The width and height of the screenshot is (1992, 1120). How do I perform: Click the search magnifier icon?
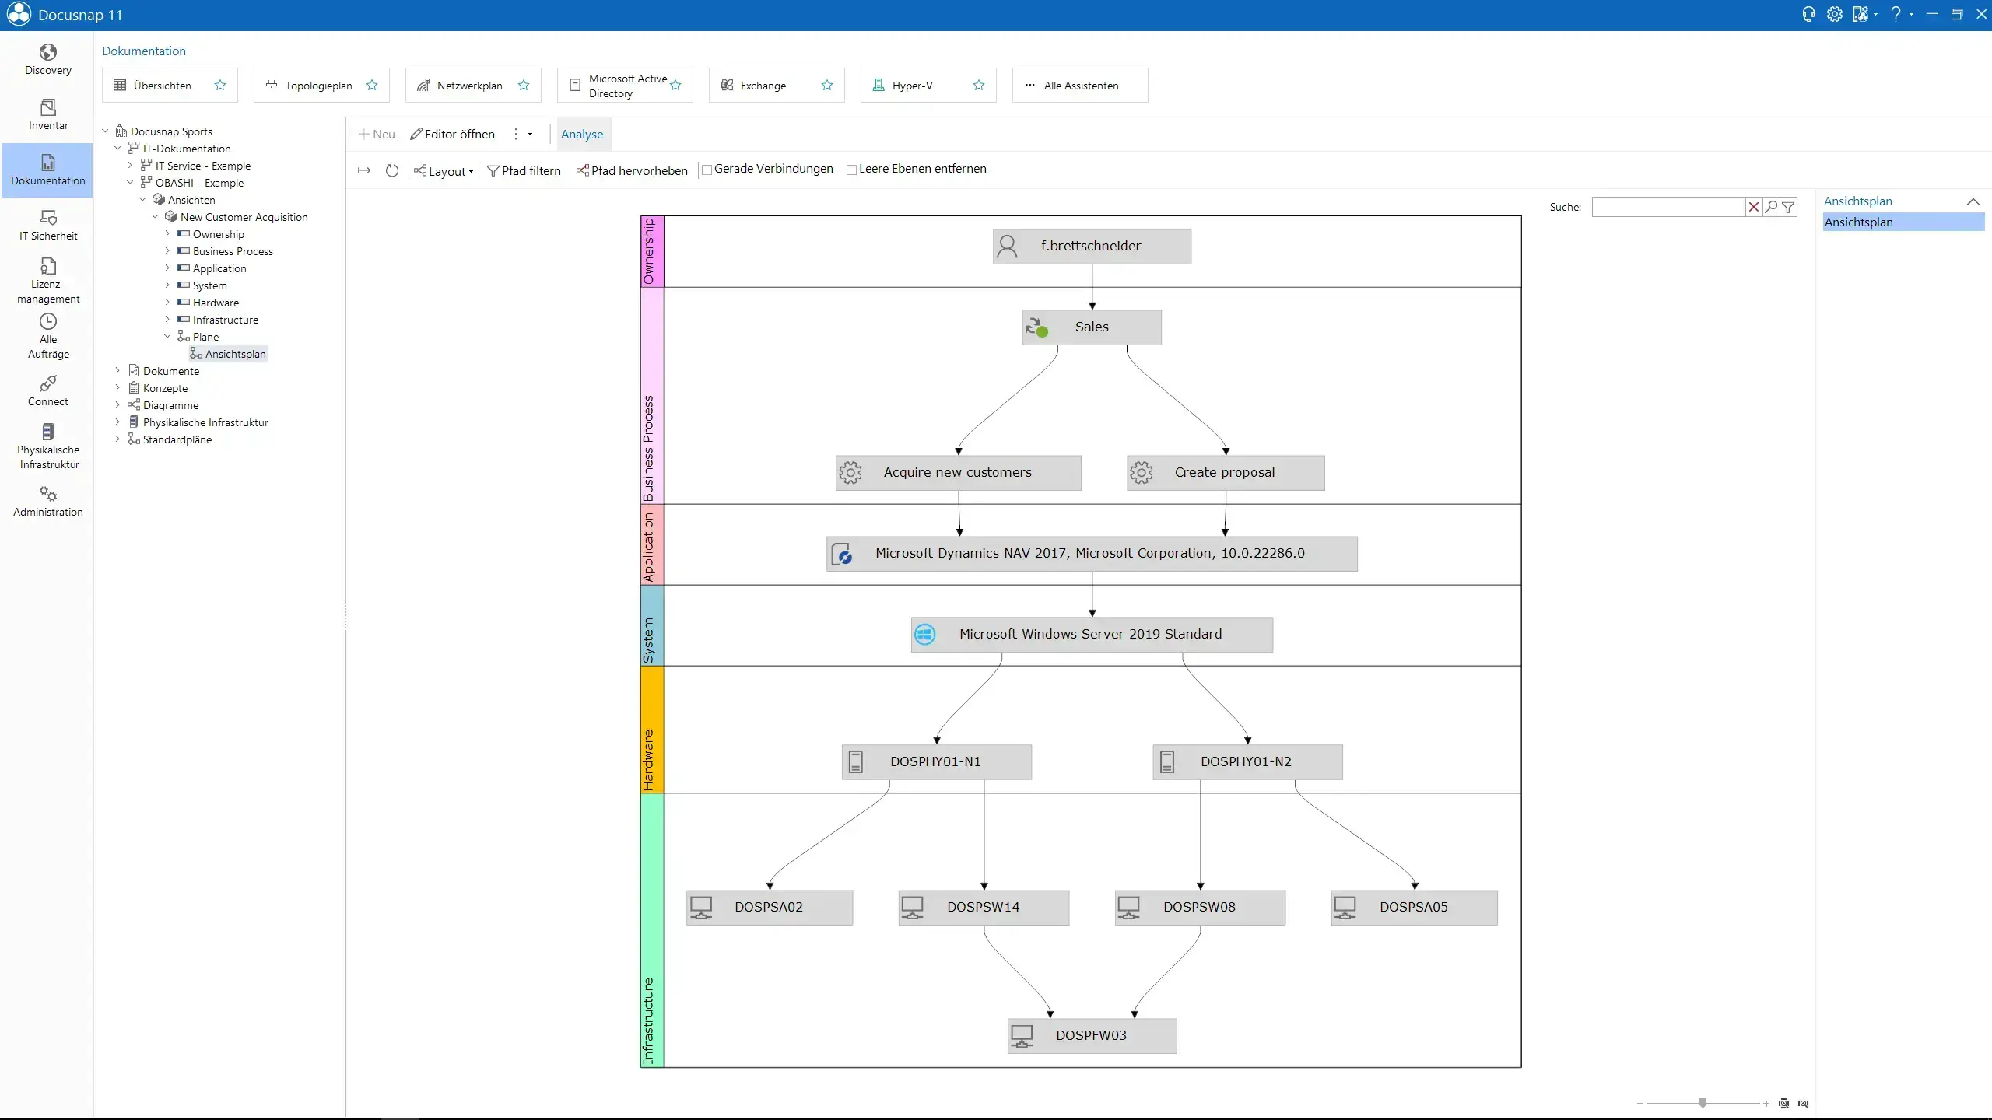[1771, 207]
